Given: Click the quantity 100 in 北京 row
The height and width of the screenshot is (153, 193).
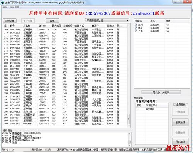Looking at the screenshot, I should point(167,28).
